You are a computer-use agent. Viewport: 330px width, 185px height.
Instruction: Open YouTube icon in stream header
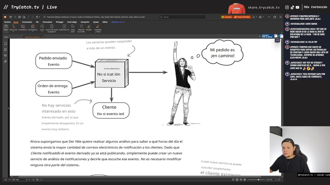click(x=298, y=7)
